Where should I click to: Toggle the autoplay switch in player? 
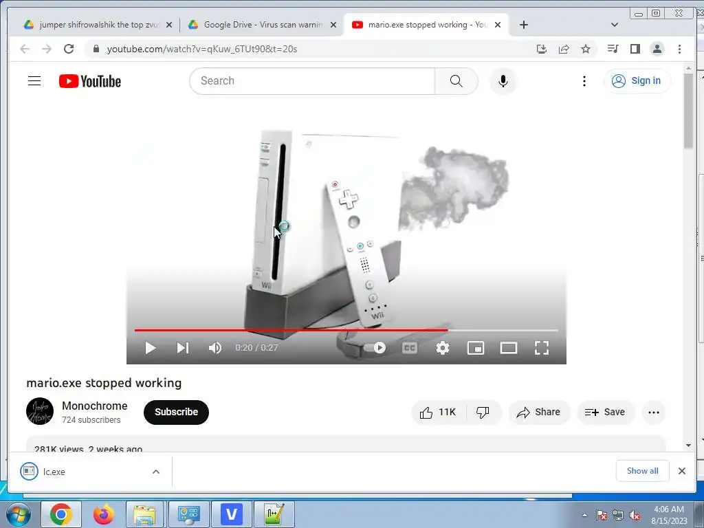375,348
